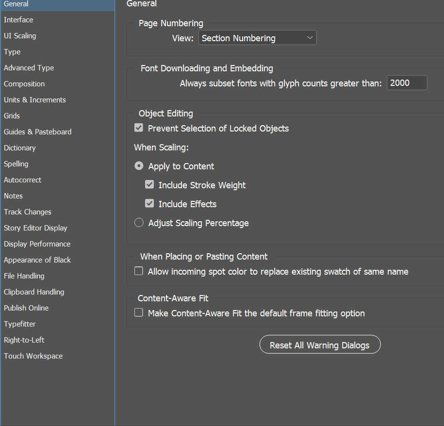Switch to UI Scaling preferences

(20, 36)
